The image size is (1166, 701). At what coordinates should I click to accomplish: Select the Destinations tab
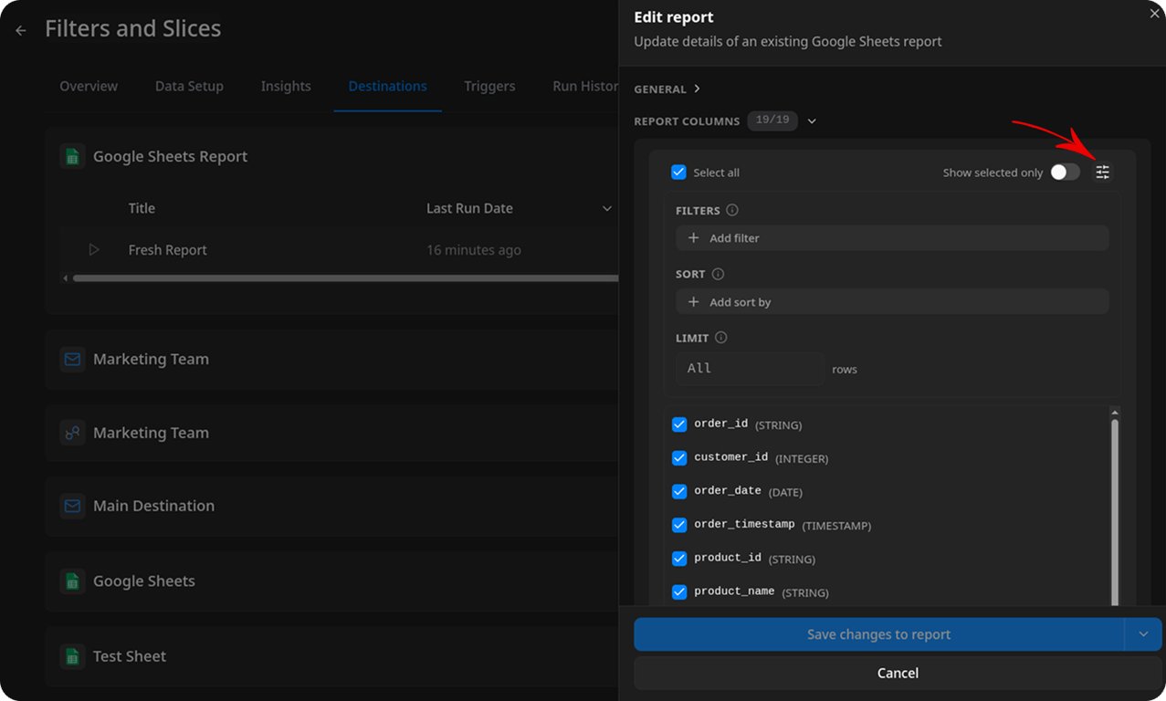point(388,86)
